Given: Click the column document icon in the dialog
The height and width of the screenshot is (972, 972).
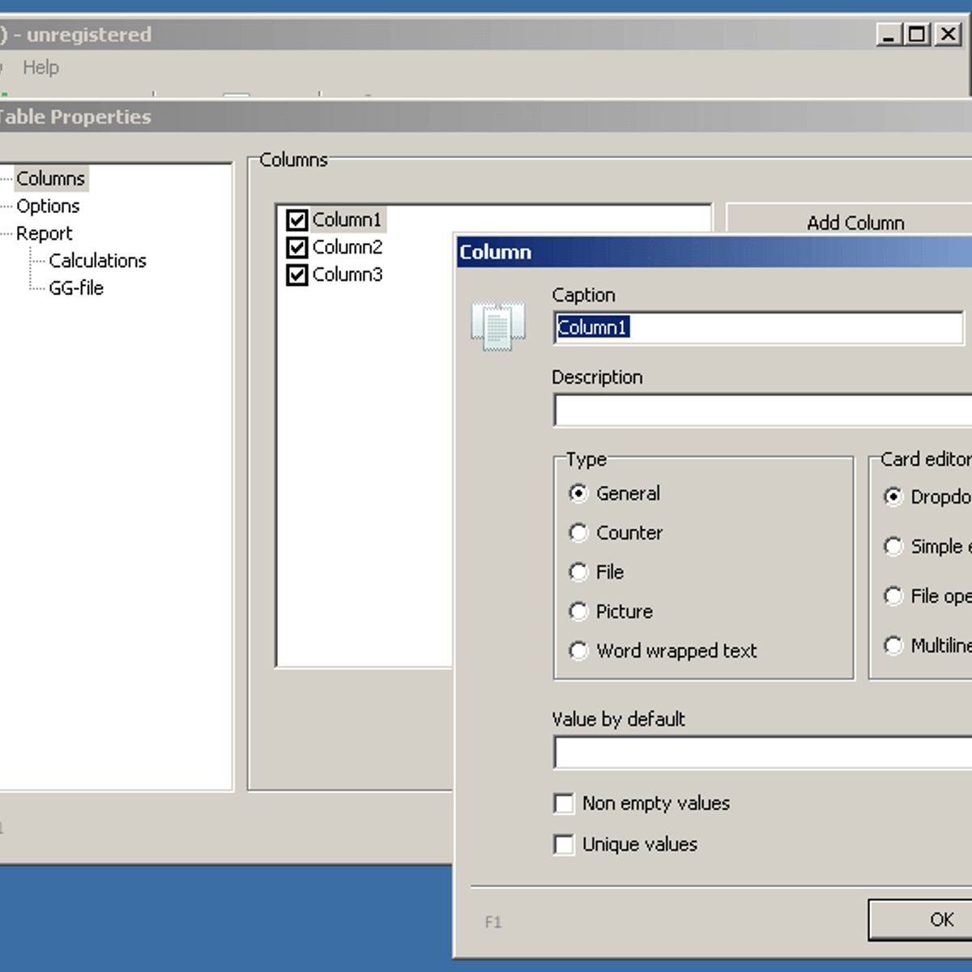Looking at the screenshot, I should point(498,326).
